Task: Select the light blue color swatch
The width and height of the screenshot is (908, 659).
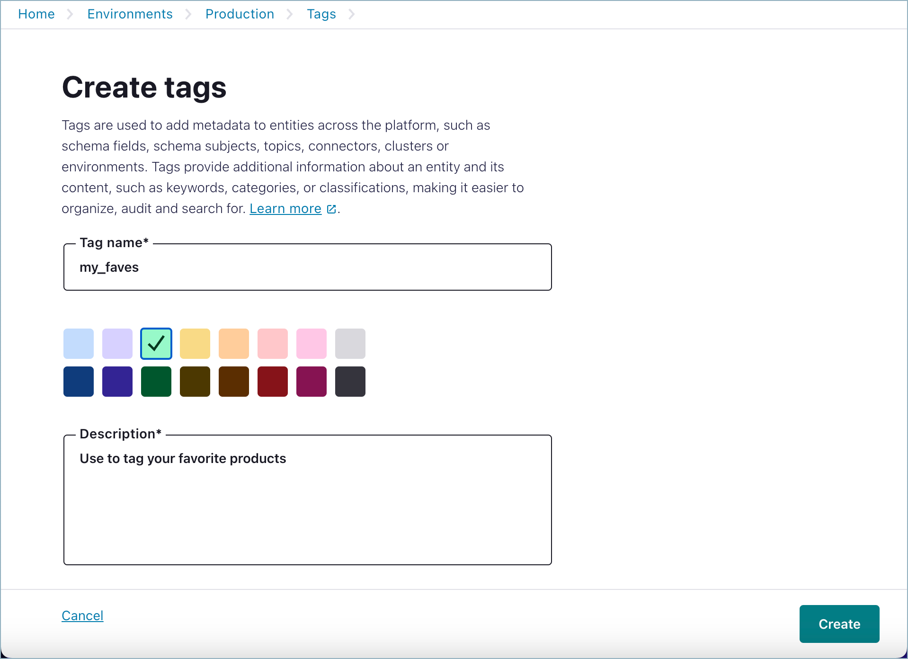Action: pyautogui.click(x=78, y=343)
